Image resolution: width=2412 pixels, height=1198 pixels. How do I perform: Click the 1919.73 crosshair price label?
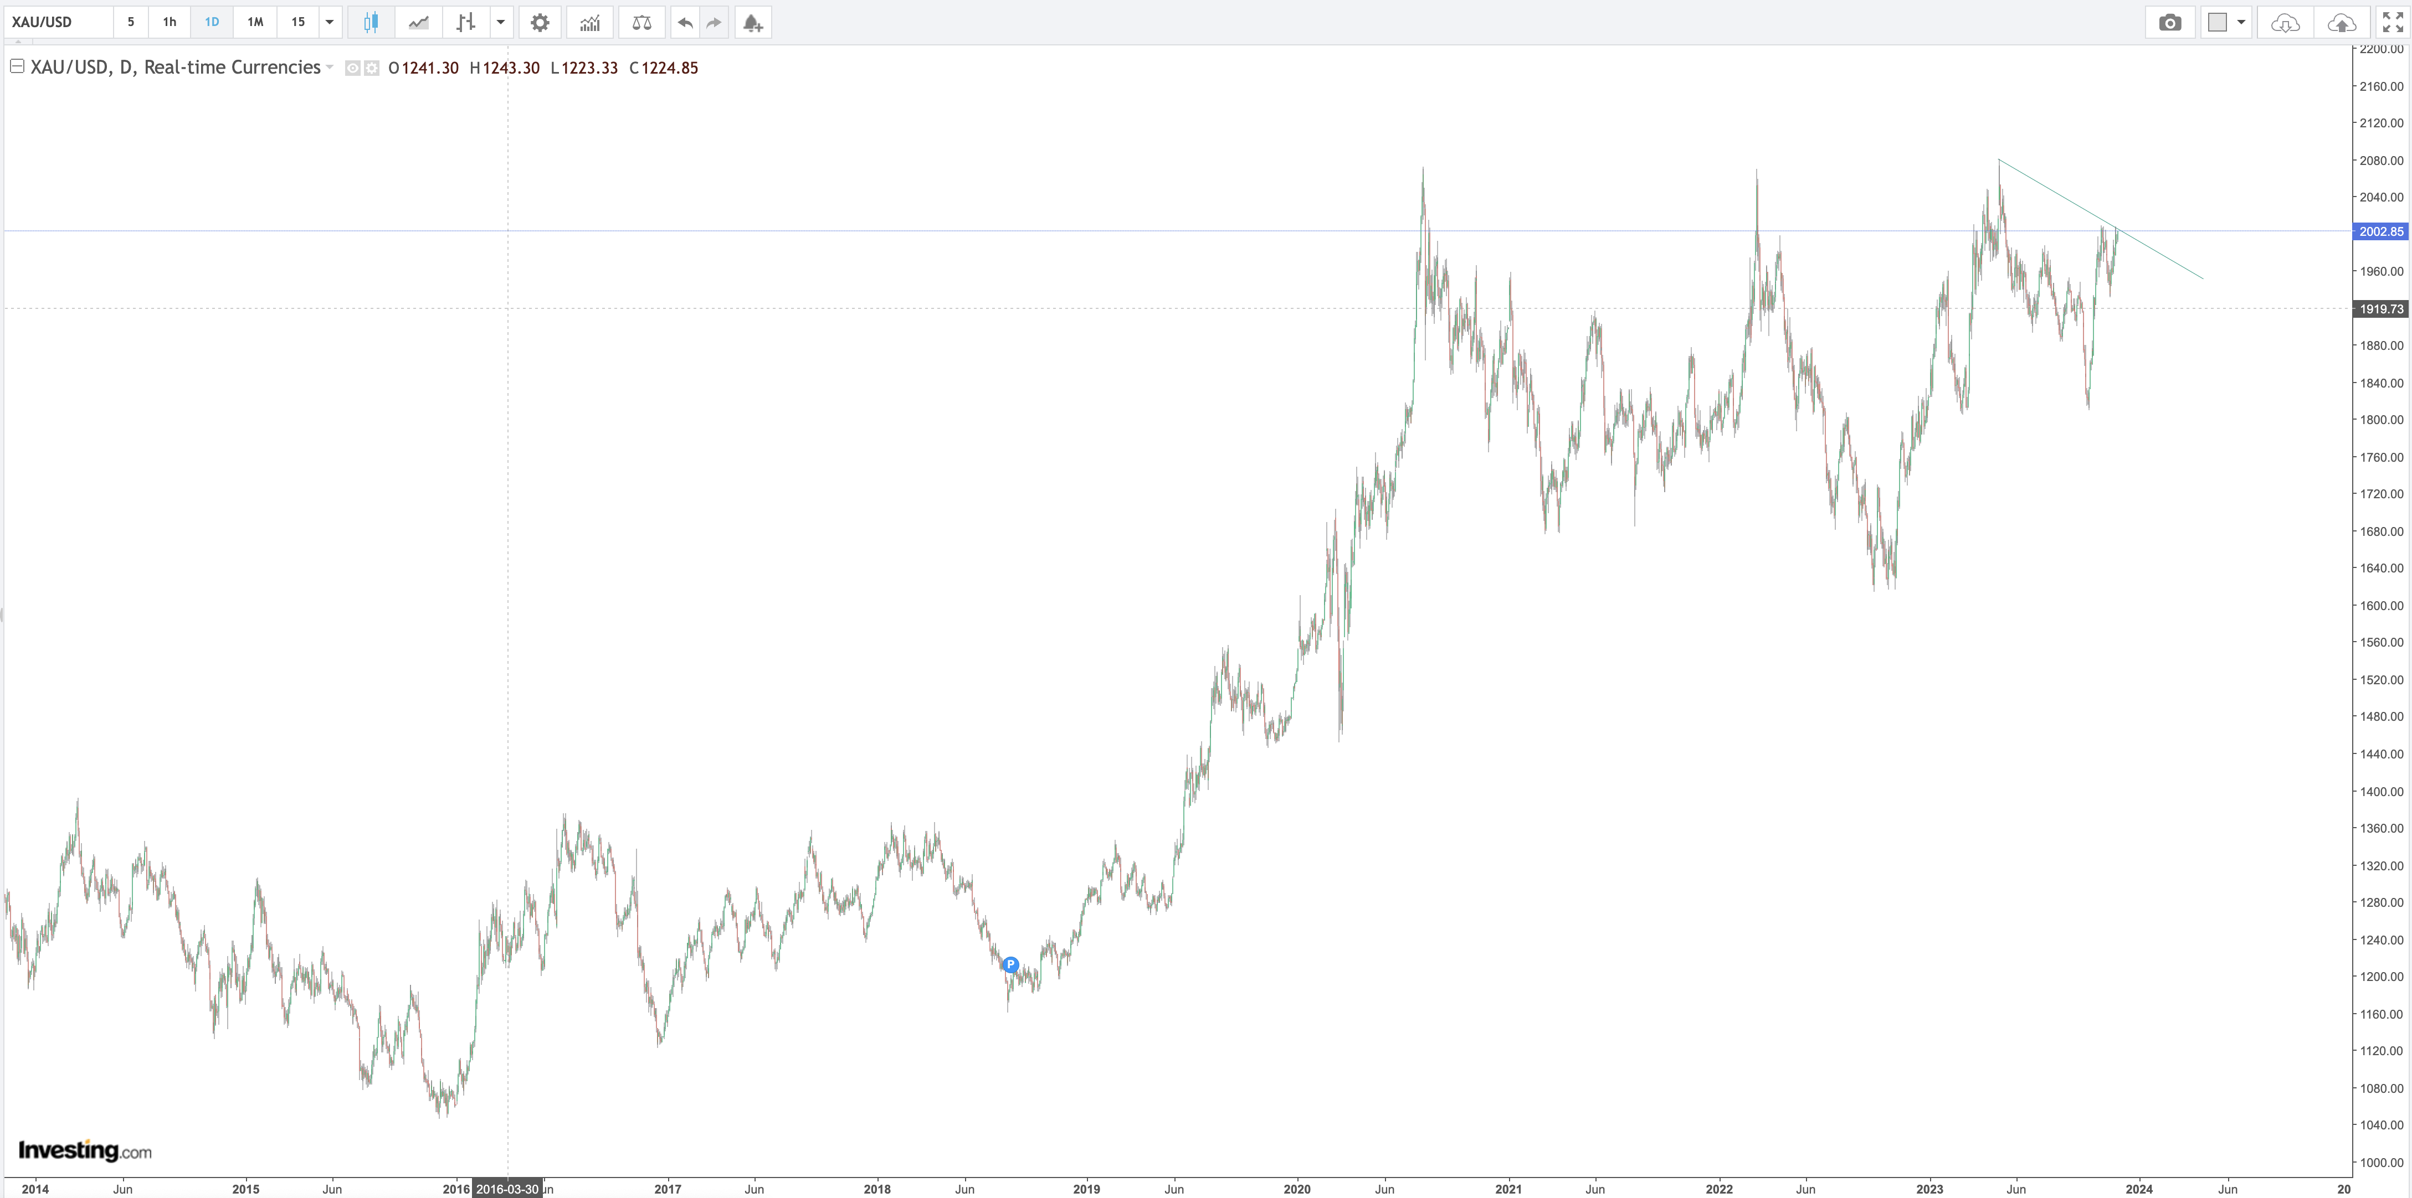pos(2380,309)
